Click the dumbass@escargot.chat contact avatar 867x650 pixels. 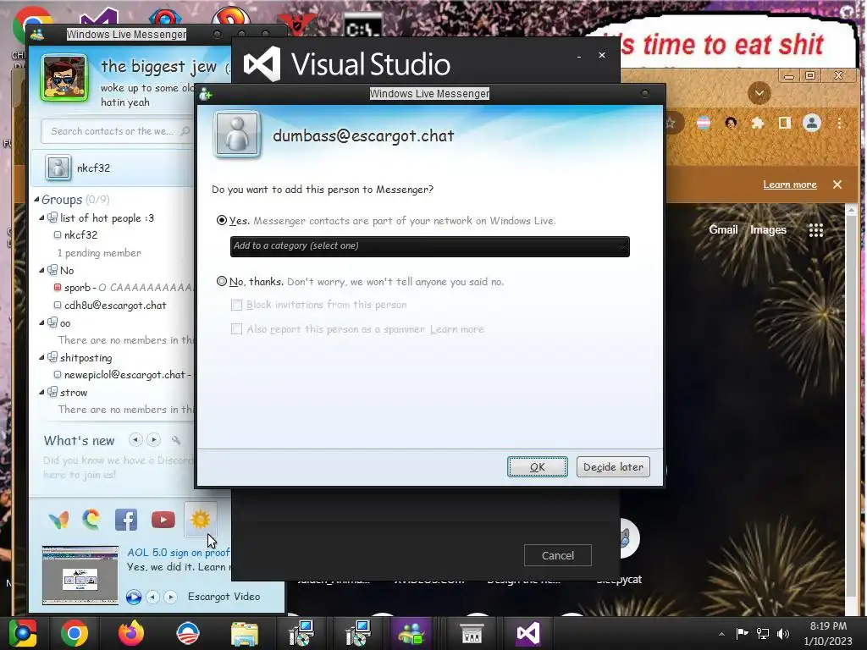tap(237, 135)
